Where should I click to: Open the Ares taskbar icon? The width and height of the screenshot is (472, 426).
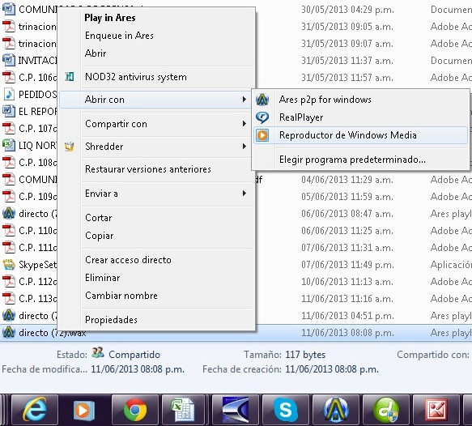click(x=336, y=410)
